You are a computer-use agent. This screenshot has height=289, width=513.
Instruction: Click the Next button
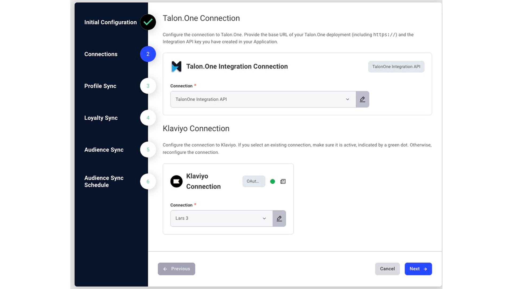point(418,269)
